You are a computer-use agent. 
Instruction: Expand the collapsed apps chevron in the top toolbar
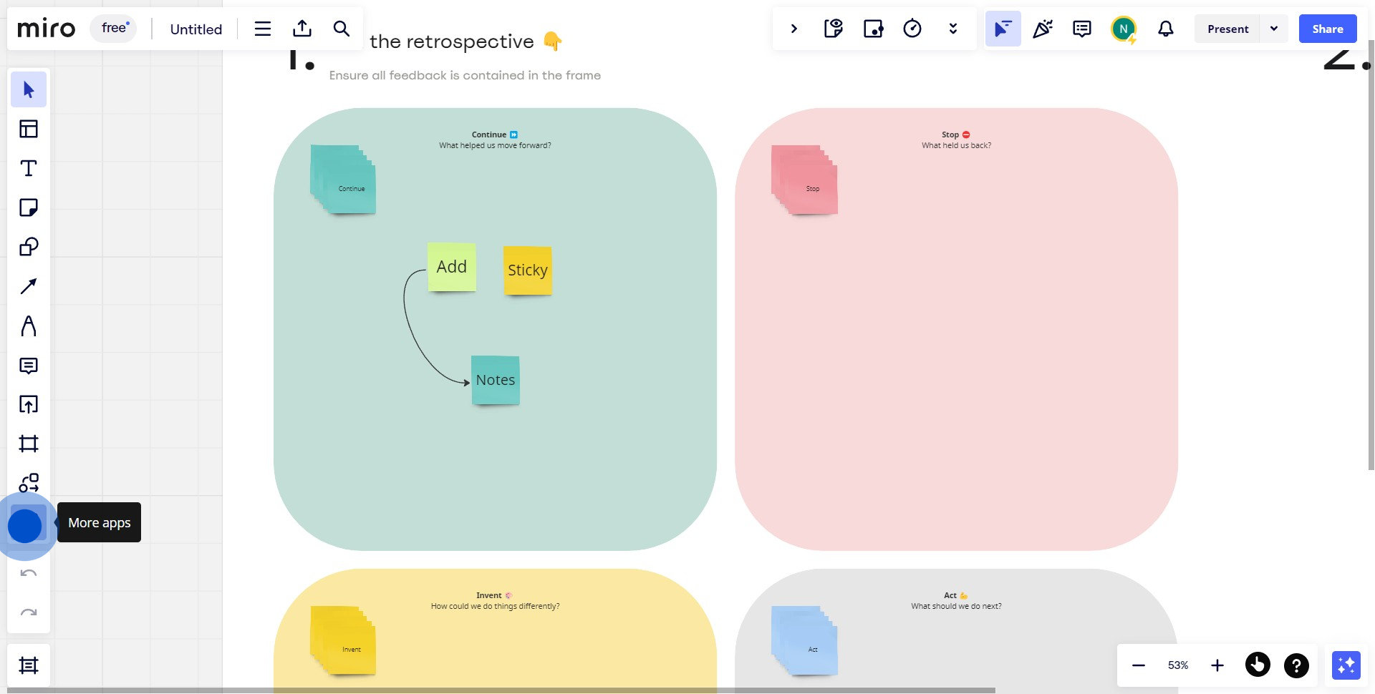[x=793, y=29]
